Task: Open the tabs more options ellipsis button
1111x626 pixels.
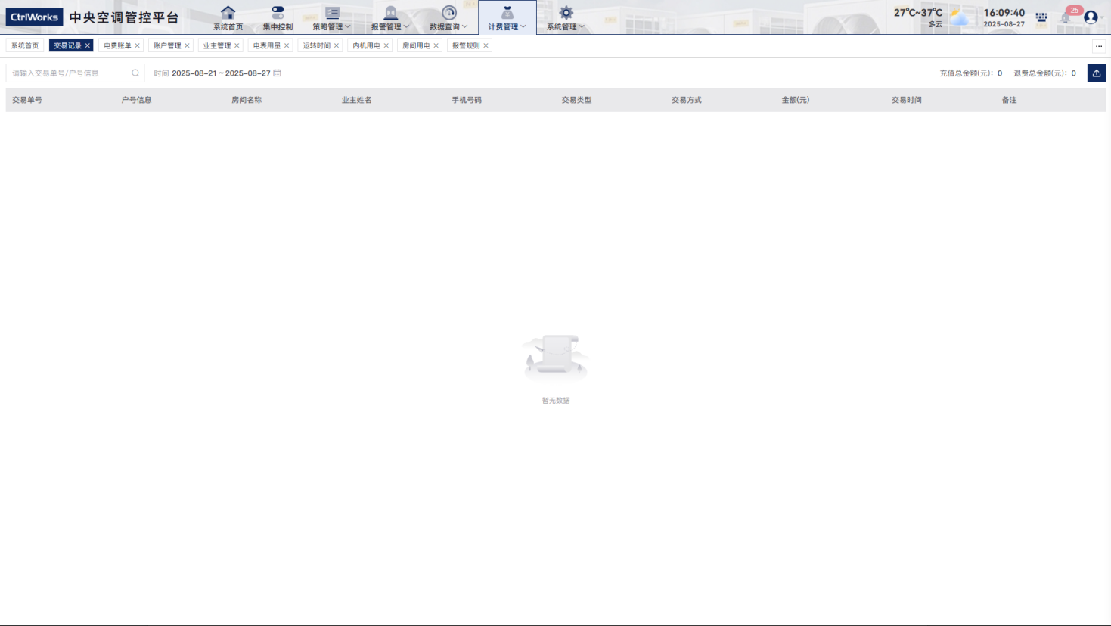Action: pyautogui.click(x=1099, y=46)
